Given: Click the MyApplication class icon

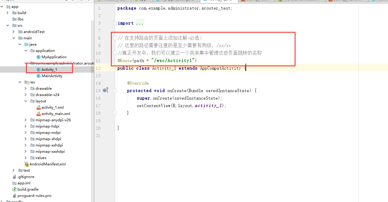Looking at the screenshot, I should 38,57.
